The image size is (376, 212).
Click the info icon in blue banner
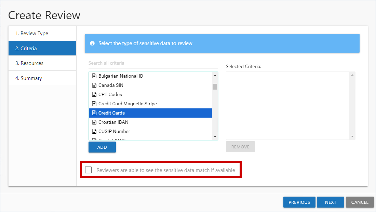click(92, 43)
